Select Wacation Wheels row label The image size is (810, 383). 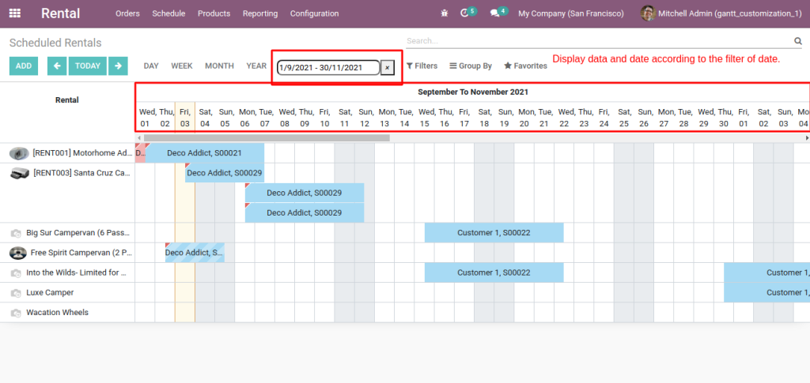tap(57, 313)
